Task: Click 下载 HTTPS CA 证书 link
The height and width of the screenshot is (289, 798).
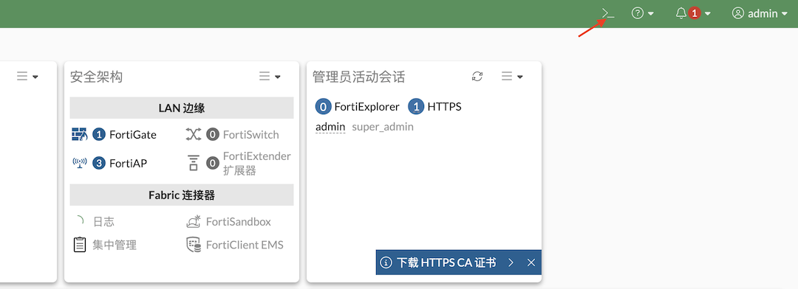Action: click(x=446, y=262)
